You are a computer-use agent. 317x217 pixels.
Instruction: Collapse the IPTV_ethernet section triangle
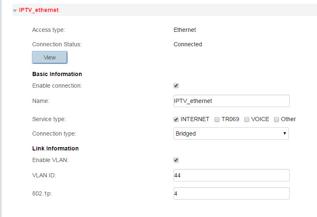[15, 10]
